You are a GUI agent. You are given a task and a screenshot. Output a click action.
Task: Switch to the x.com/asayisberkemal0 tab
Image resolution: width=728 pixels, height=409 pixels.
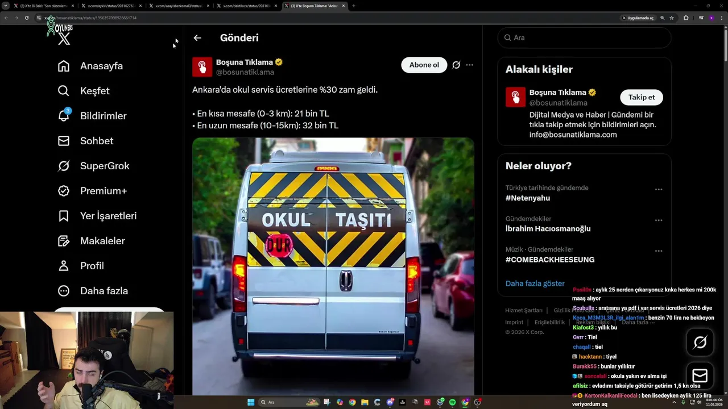coord(179,6)
